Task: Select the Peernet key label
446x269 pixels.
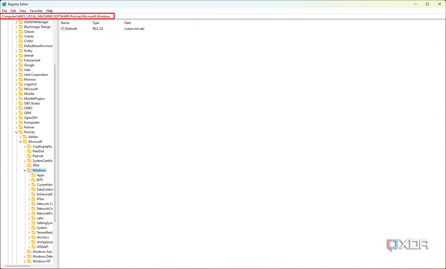Action: coord(38,156)
